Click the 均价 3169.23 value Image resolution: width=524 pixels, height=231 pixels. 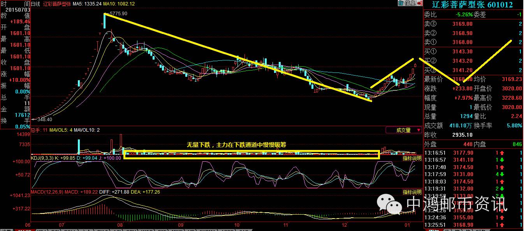coord(512,79)
